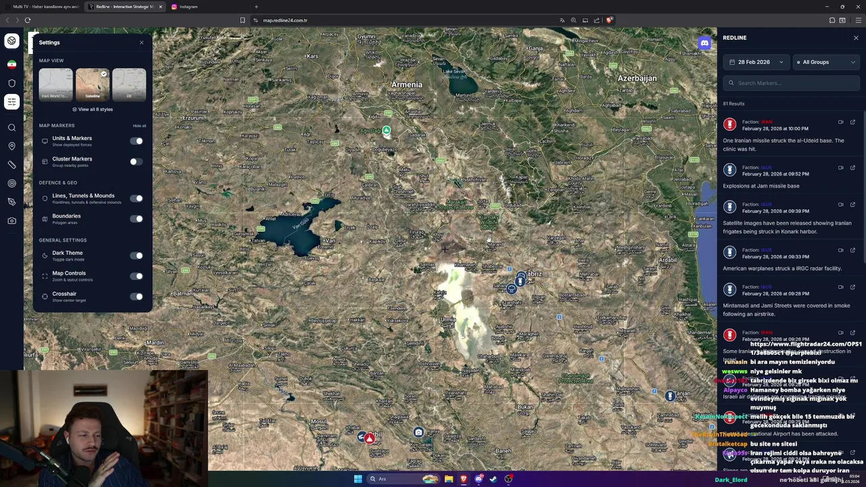Toggle Units & Markers switch

[137, 141]
